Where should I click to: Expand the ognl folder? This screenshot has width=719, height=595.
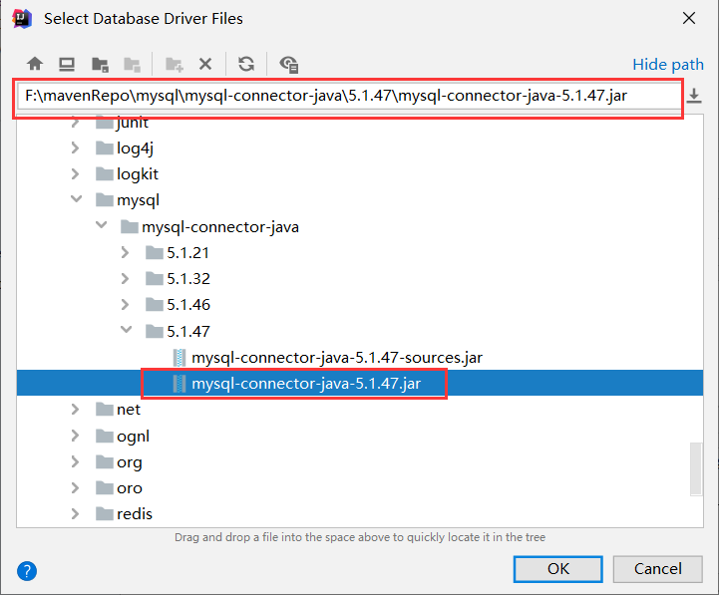75,436
